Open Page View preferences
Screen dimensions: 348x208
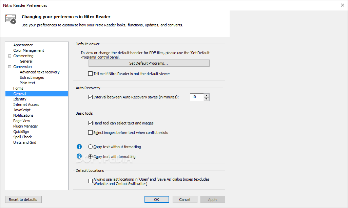click(21, 121)
